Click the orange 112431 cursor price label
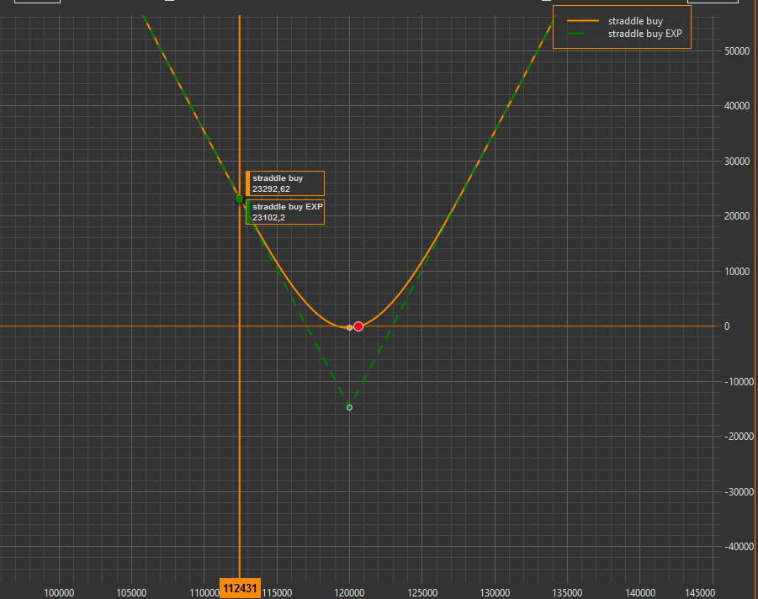758x599 pixels. point(241,588)
